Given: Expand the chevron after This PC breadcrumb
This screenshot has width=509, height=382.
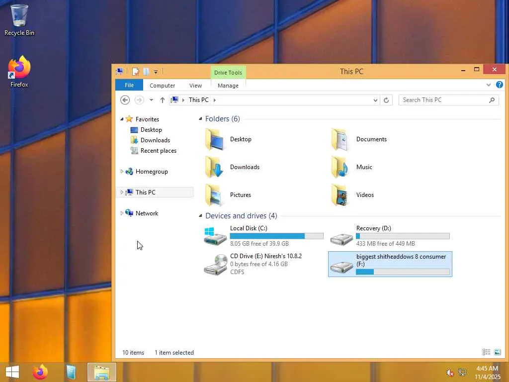Looking at the screenshot, I should tap(215, 100).
